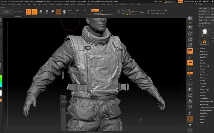Select the Edit mode button
This screenshot has width=214, height=133.
click(x=29, y=12)
